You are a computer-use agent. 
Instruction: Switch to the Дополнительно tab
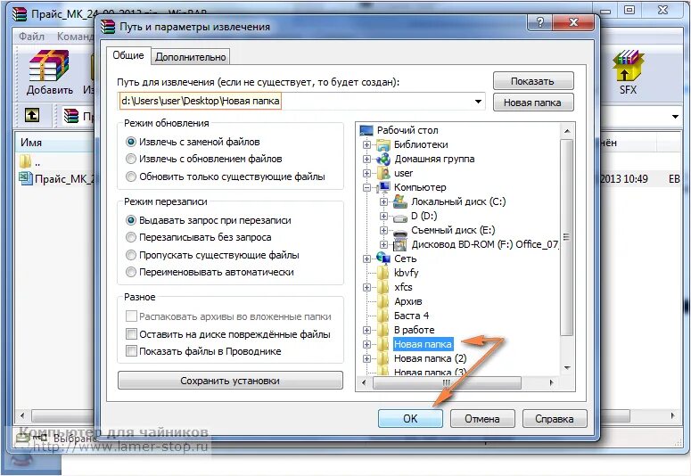click(x=191, y=56)
